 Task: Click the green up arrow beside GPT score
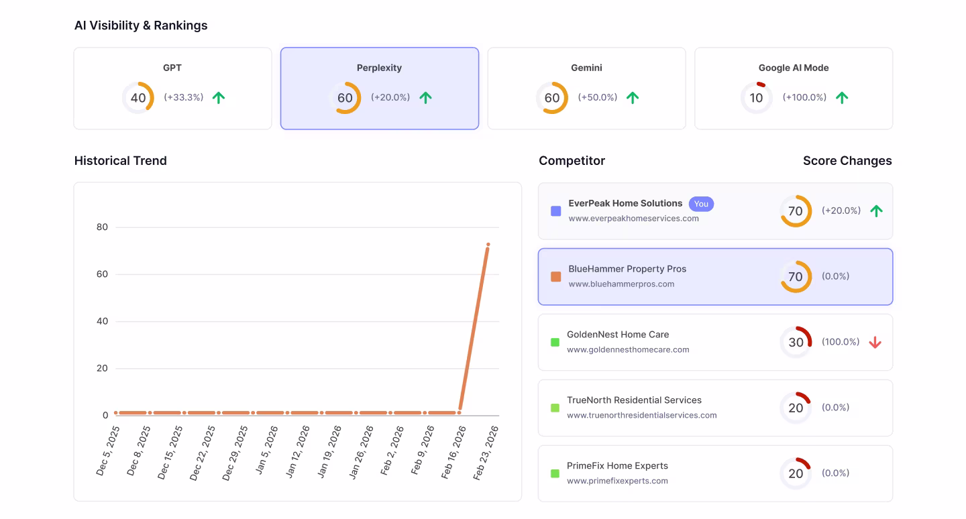[219, 97]
